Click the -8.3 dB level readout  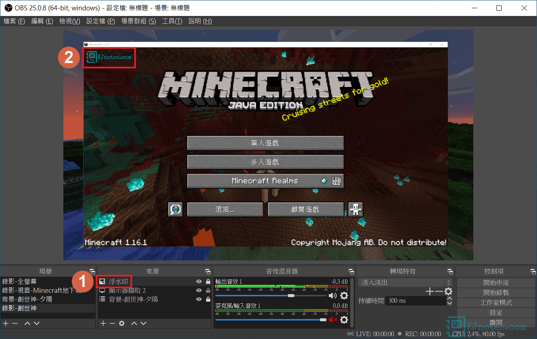tap(339, 282)
